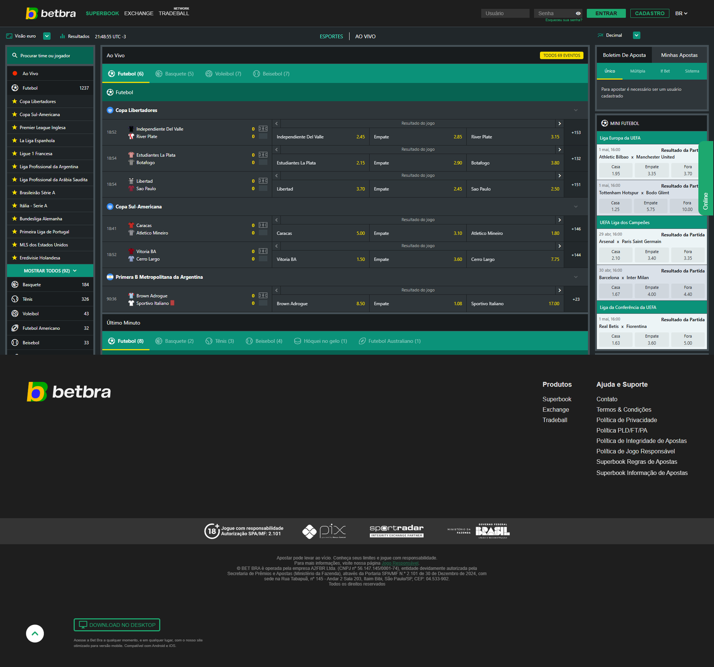Open Minhas Apostas tab
714x667 pixels.
pos(679,55)
